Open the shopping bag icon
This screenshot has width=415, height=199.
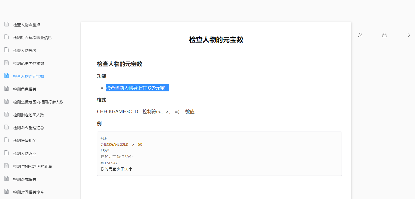click(x=384, y=35)
